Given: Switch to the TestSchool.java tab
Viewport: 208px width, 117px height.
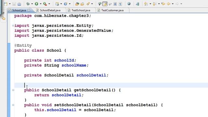Looking at the screenshot, I should click(81, 10).
